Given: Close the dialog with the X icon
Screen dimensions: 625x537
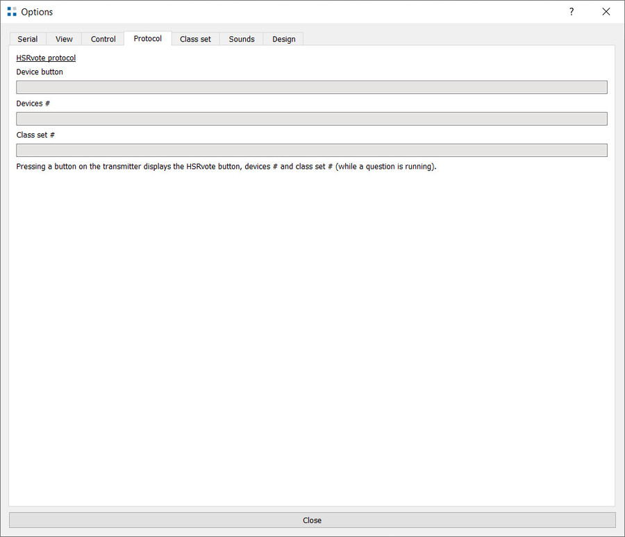Looking at the screenshot, I should 606,12.
